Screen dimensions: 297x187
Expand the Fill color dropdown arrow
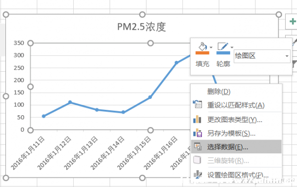pos(211,47)
